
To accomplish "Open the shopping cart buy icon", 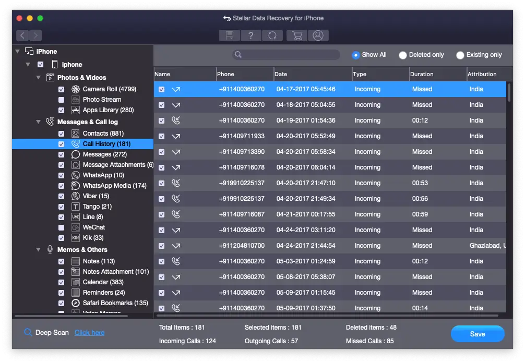I will 297,35.
